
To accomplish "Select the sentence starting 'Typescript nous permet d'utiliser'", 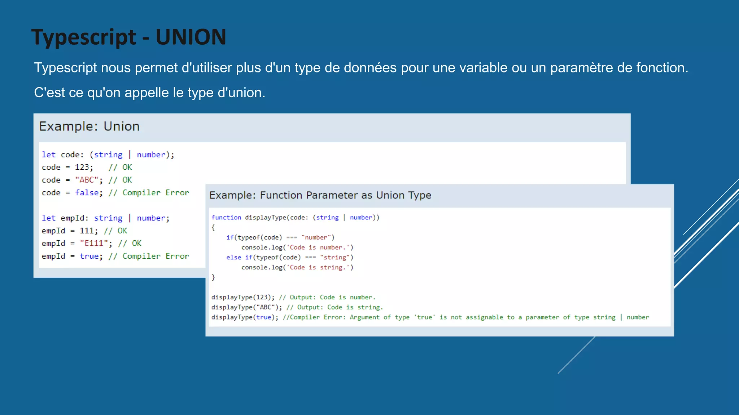I will 361,68.
